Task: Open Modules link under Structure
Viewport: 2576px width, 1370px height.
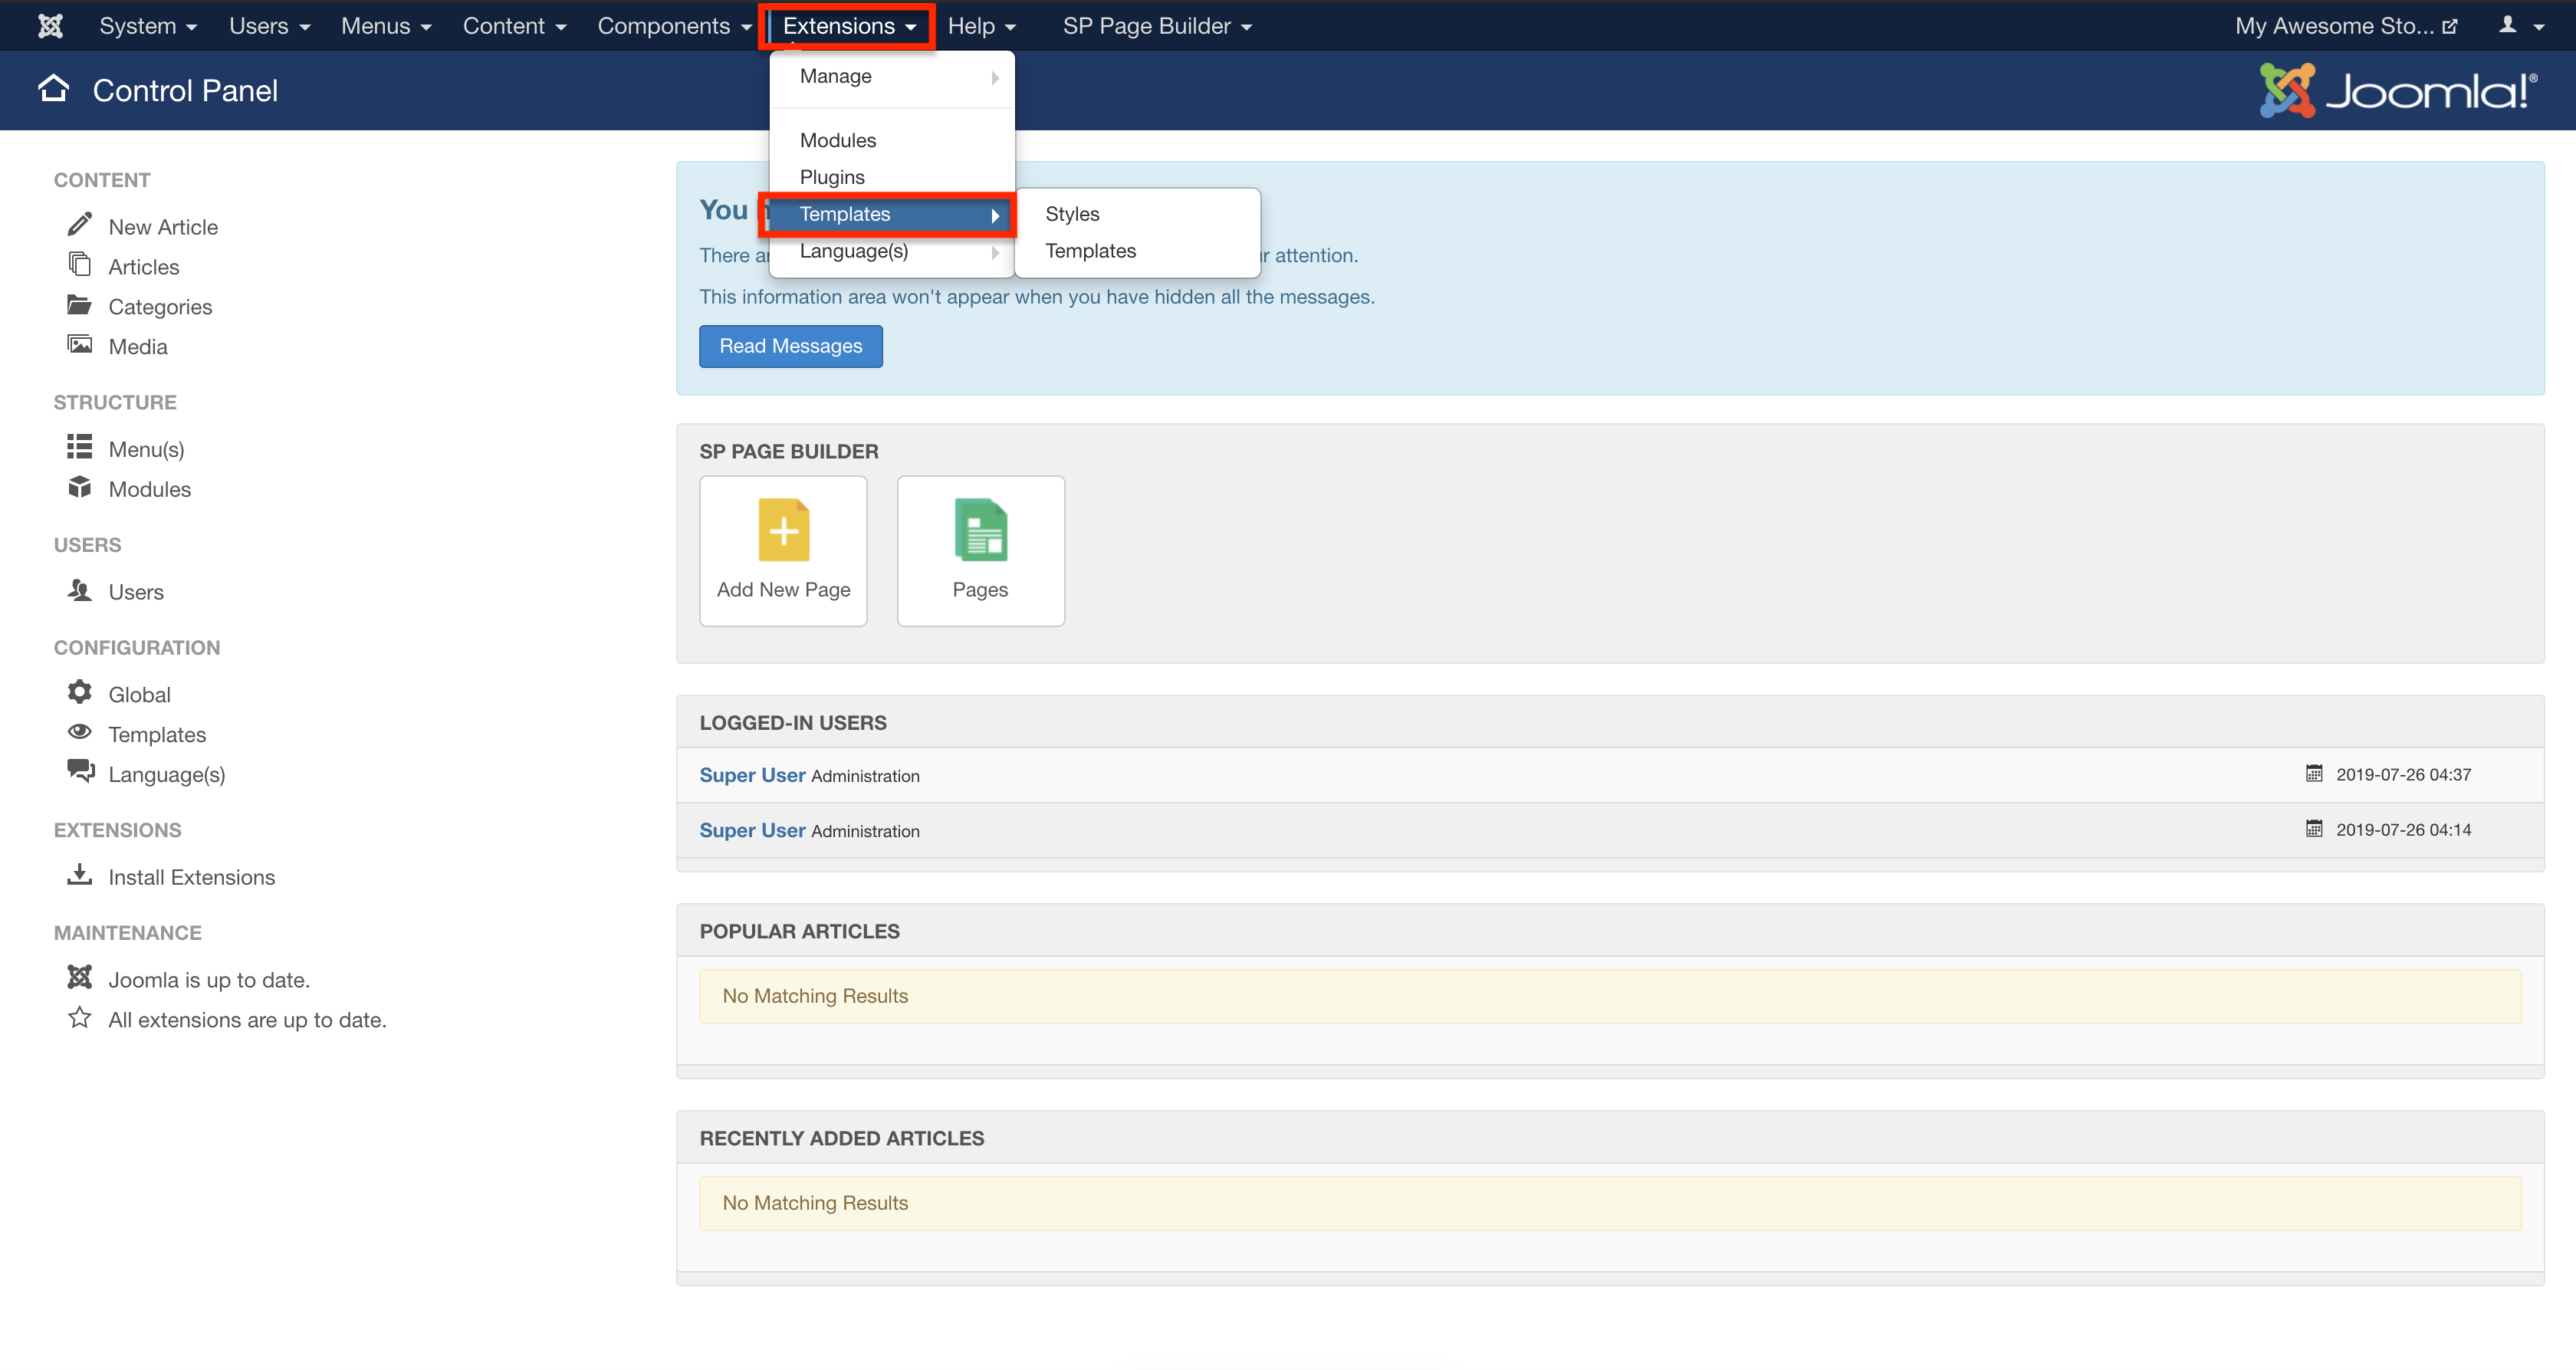Action: coord(150,489)
